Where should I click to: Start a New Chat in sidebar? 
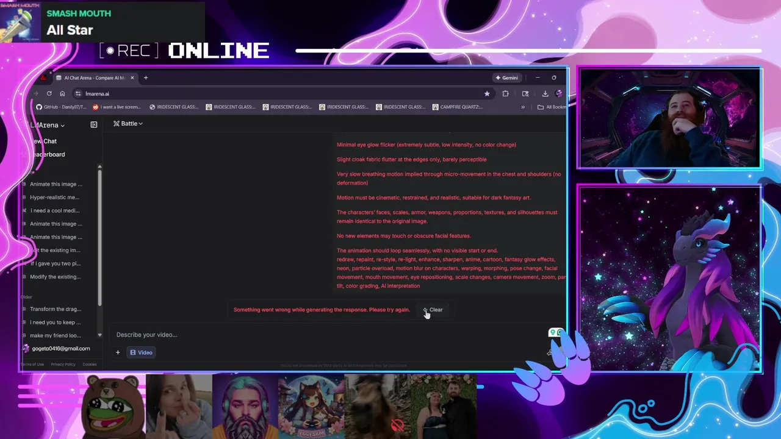click(44, 141)
